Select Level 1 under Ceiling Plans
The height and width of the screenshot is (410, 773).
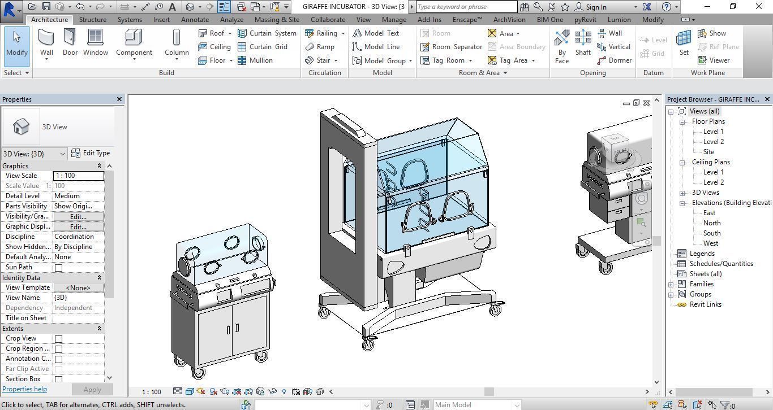(713, 172)
